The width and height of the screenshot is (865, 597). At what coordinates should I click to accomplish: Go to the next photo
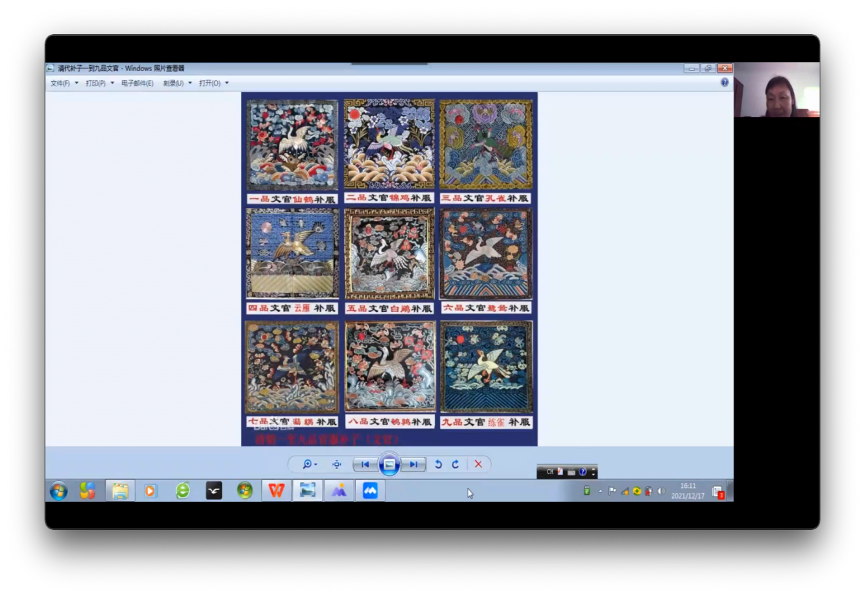tap(413, 465)
